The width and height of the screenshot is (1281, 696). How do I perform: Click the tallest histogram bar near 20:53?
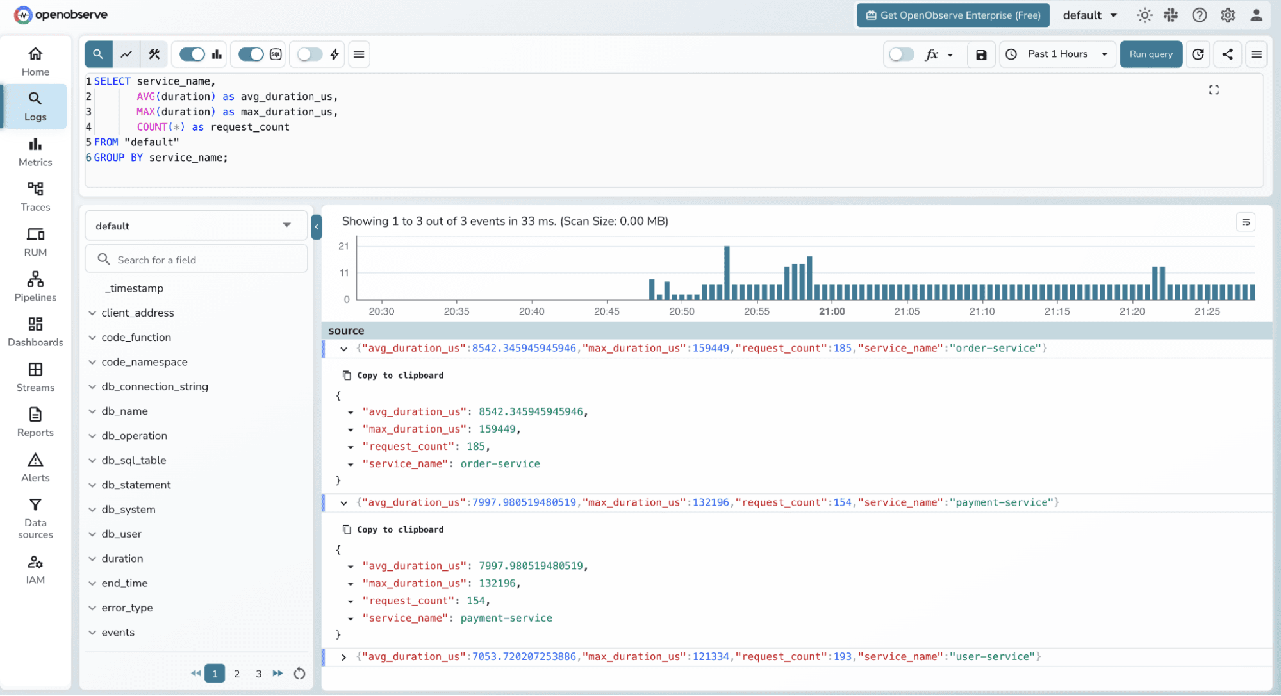pyautogui.click(x=727, y=272)
